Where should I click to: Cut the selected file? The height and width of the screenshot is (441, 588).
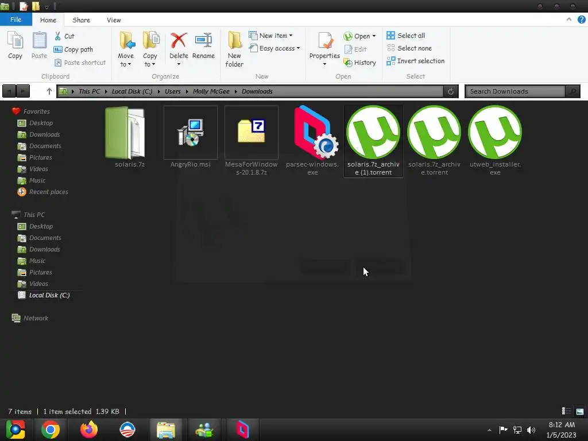pyautogui.click(x=64, y=36)
